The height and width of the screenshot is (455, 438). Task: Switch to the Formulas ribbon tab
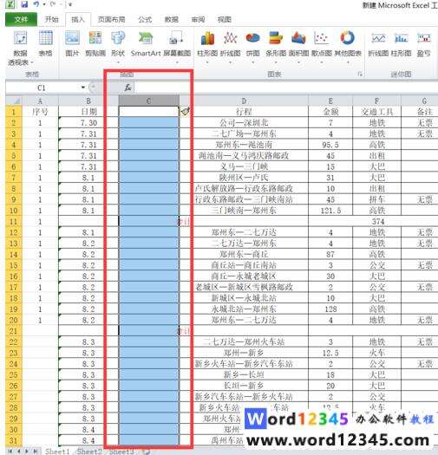(x=145, y=19)
